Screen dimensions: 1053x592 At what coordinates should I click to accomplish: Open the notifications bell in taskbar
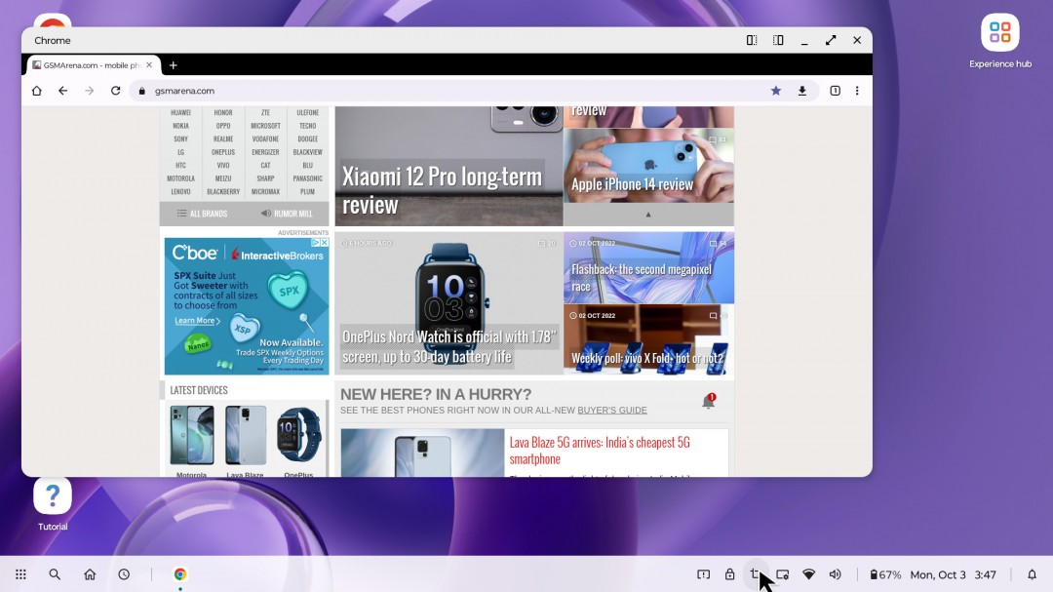pyautogui.click(x=1032, y=574)
